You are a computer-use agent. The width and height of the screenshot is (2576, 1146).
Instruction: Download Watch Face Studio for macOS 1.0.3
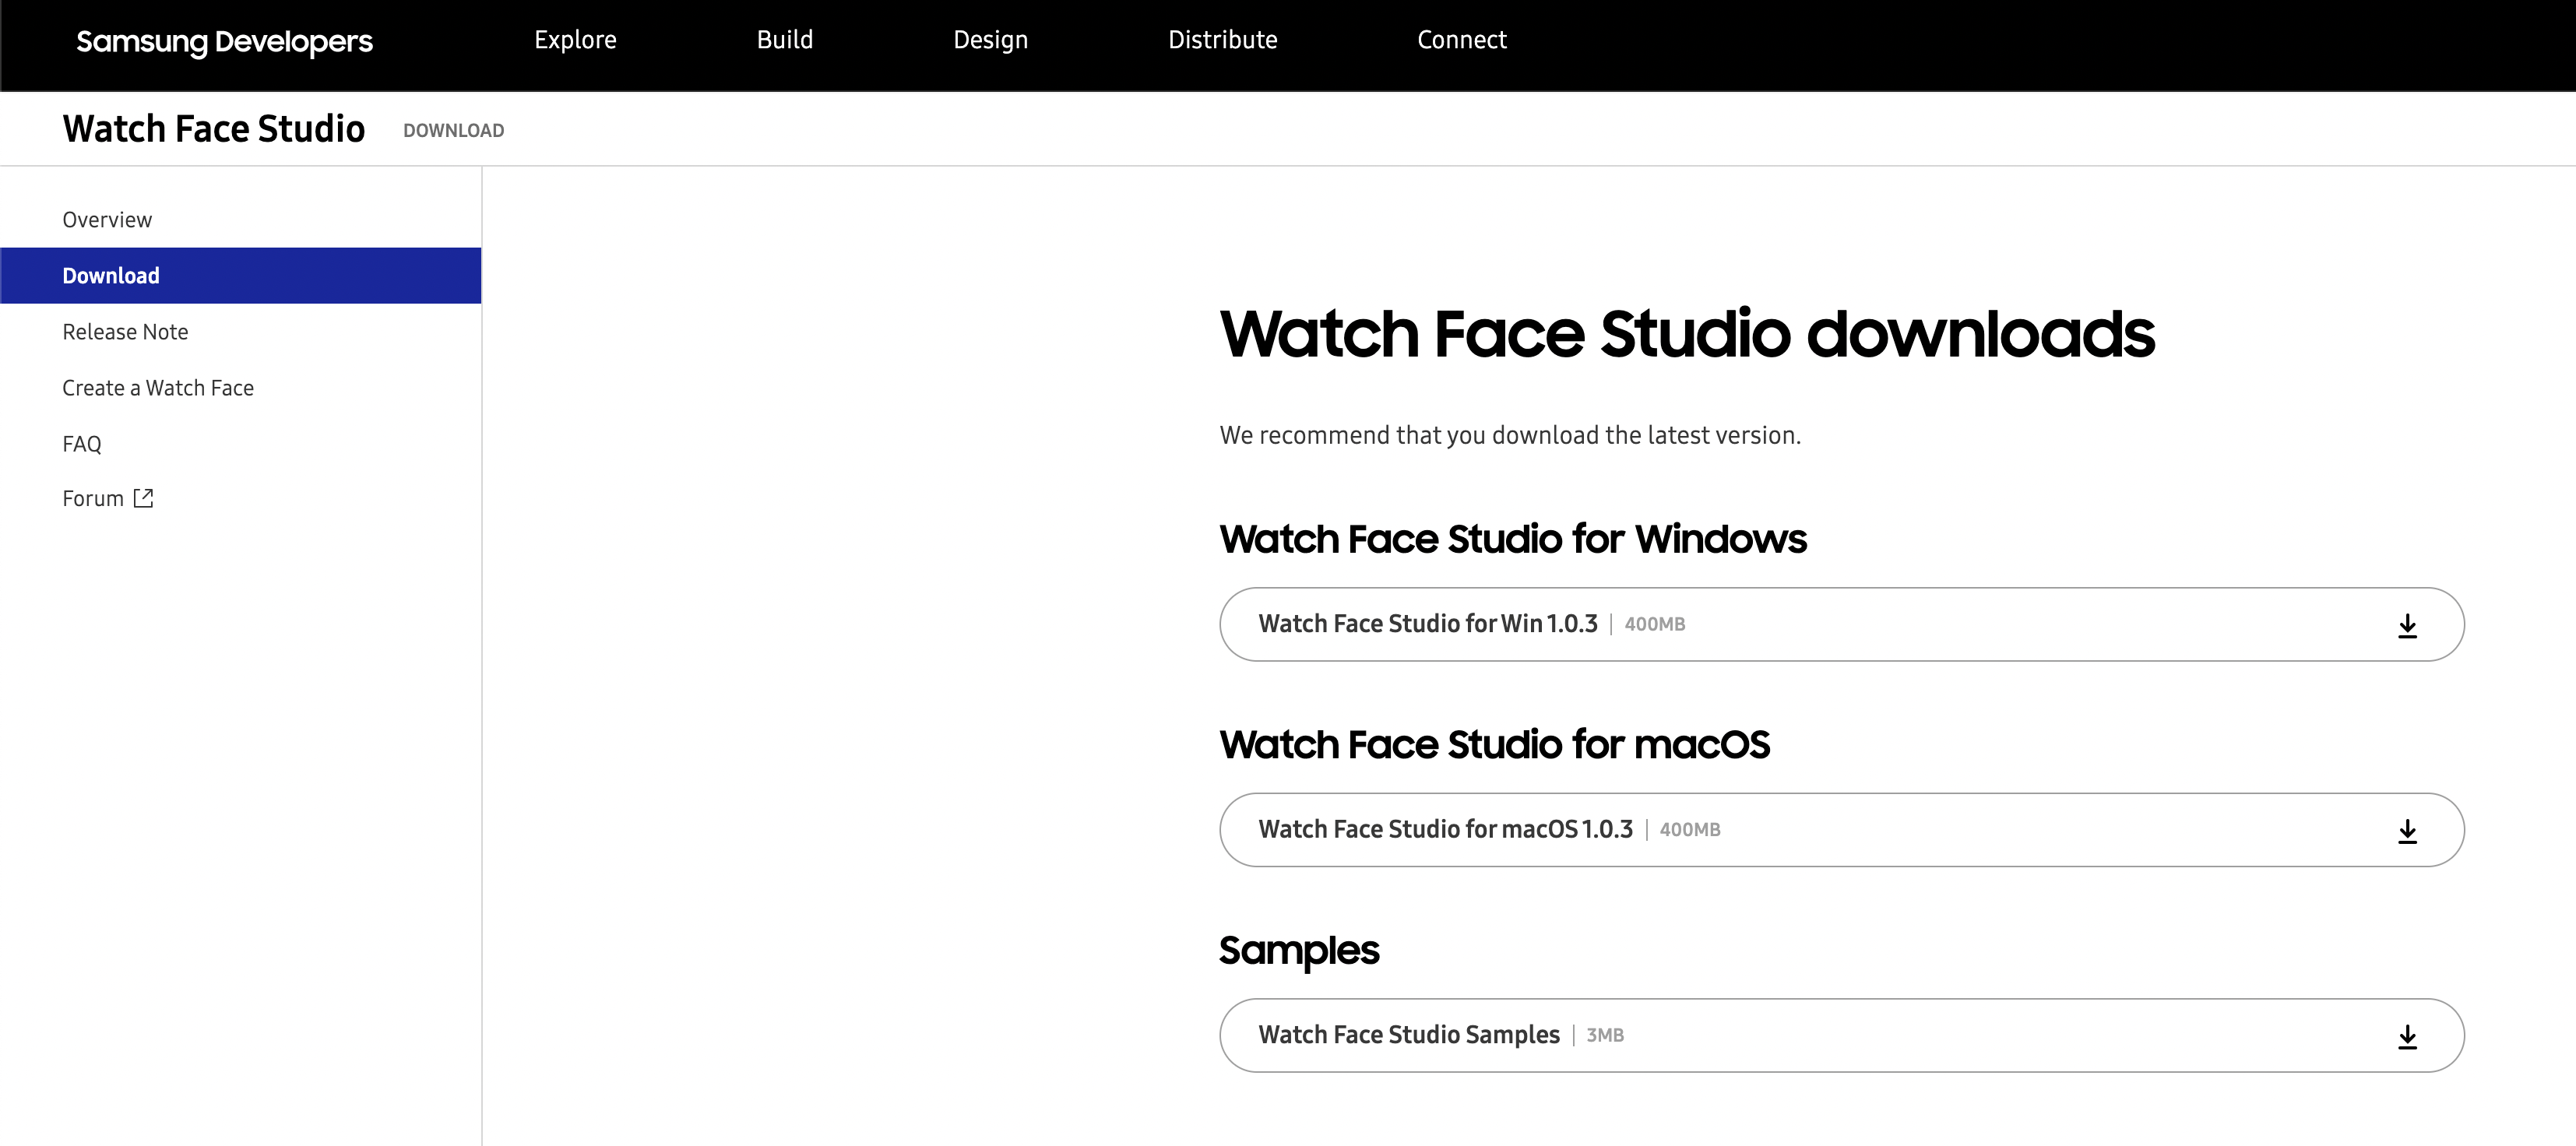click(1445, 830)
